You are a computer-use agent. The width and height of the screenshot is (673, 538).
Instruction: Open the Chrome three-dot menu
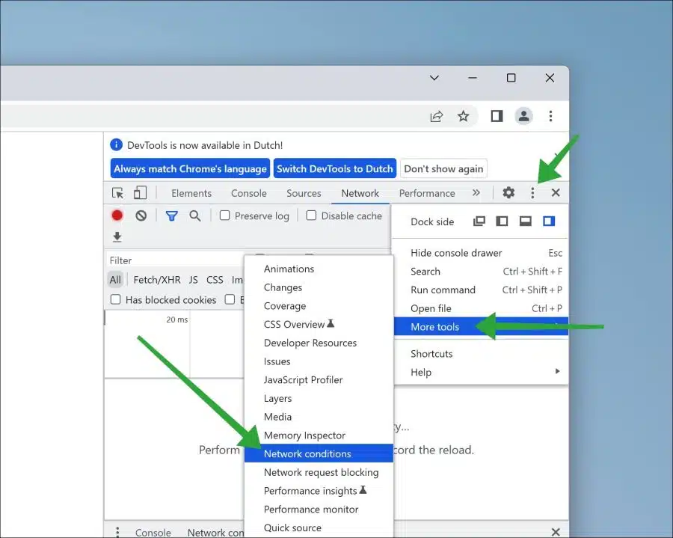pyautogui.click(x=550, y=116)
